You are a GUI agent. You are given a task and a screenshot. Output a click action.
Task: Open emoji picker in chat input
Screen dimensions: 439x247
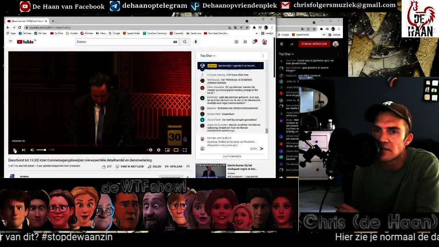(202, 149)
